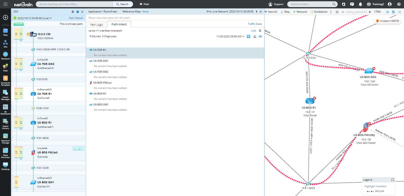
Task: Expand chevron under US-BOS-R1 hop
Action: click(x=21, y=129)
